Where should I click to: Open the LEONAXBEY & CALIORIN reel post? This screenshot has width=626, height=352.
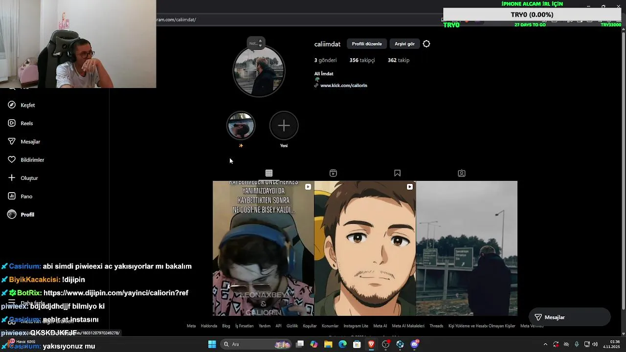pos(263,248)
